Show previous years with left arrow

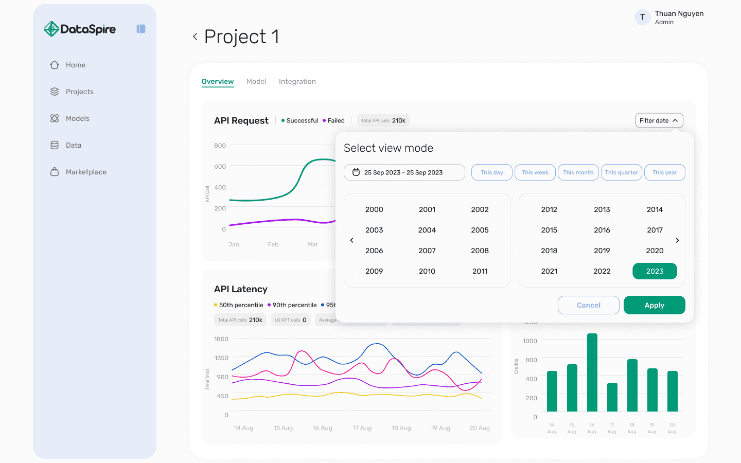pos(352,240)
